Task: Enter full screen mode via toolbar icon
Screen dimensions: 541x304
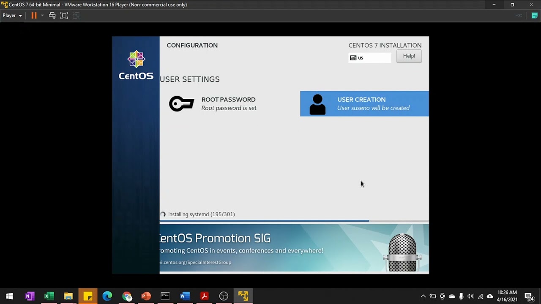Action: pos(64,16)
